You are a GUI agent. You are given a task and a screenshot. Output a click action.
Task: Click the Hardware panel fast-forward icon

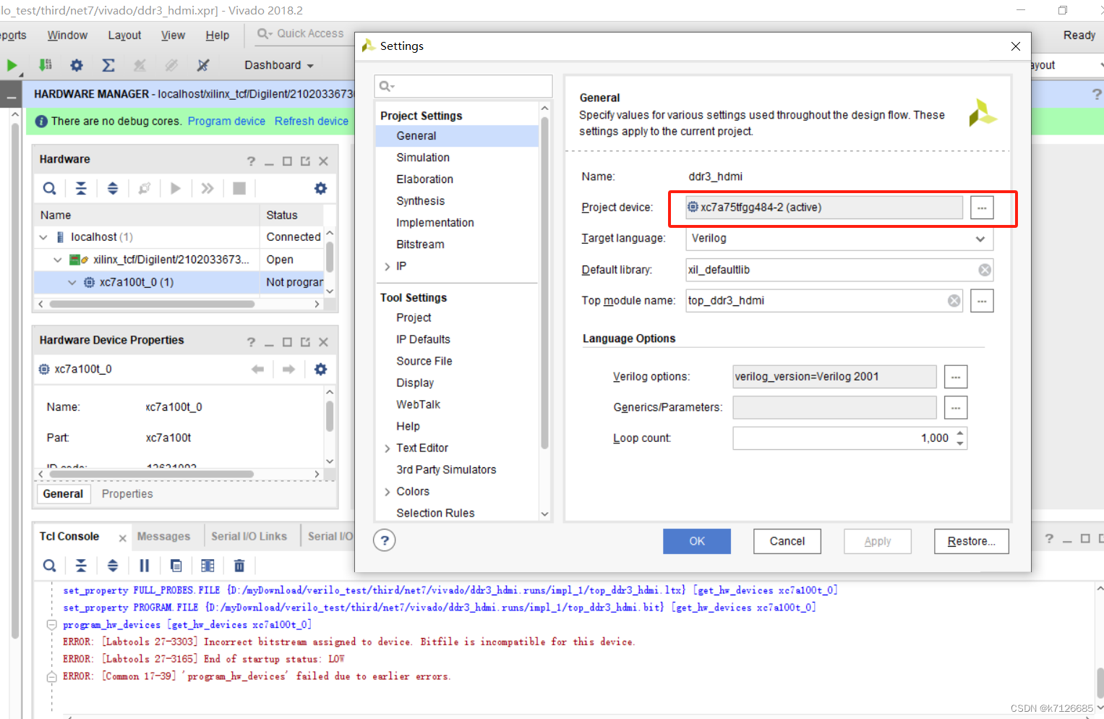tap(207, 188)
